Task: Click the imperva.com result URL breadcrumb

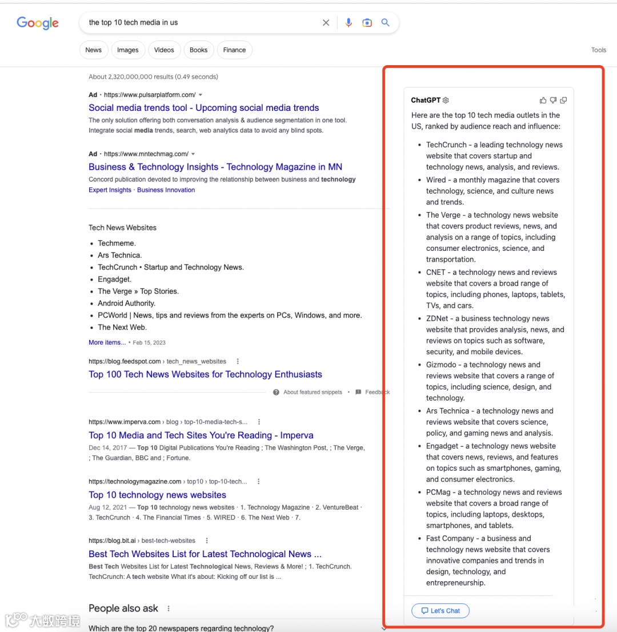Action: 168,422
